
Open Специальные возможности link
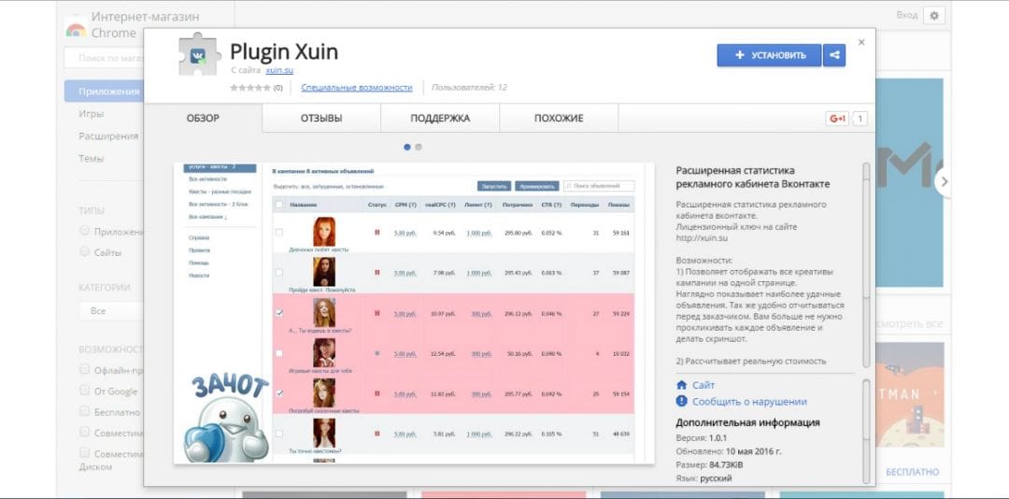[357, 88]
